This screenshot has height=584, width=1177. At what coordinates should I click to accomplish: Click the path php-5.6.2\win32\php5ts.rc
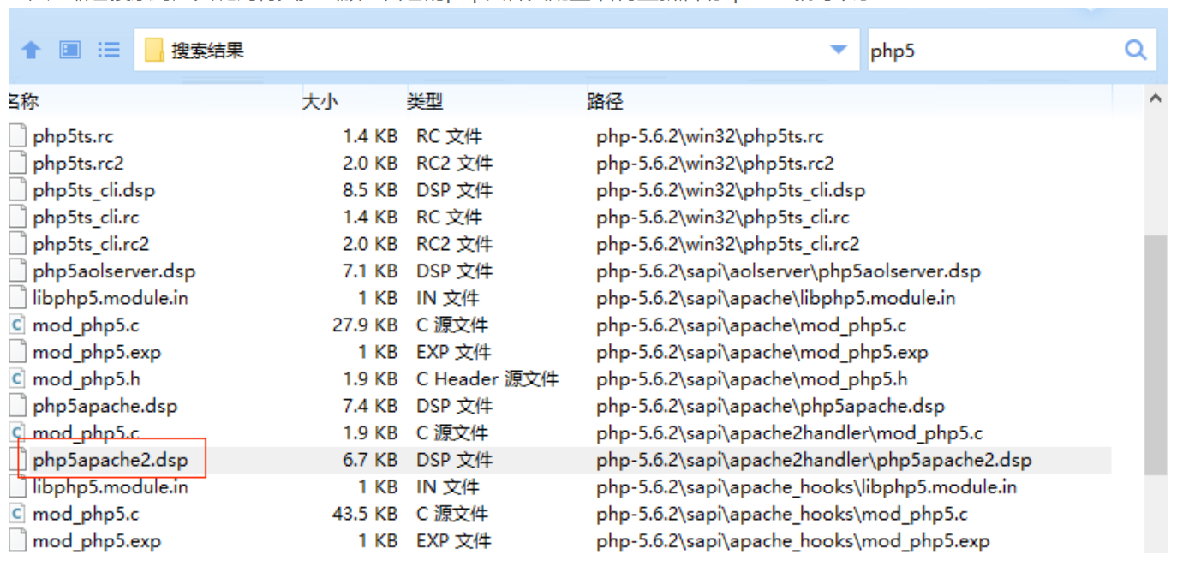[710, 136]
